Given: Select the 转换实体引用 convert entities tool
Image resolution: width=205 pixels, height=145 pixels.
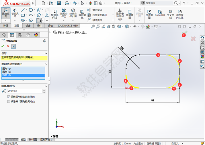Looking at the screenshot, I should pyautogui.click(x=73, y=14).
